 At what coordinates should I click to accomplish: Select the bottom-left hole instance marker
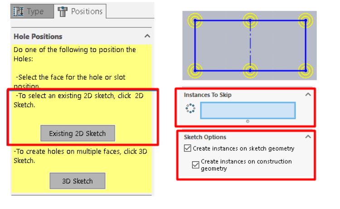(x=195, y=70)
